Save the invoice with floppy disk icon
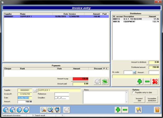 click(x=138, y=110)
